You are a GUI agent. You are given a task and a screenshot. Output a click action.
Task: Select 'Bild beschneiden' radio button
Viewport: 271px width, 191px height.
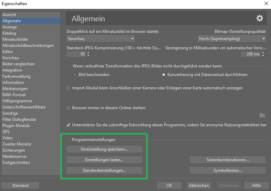75,74
